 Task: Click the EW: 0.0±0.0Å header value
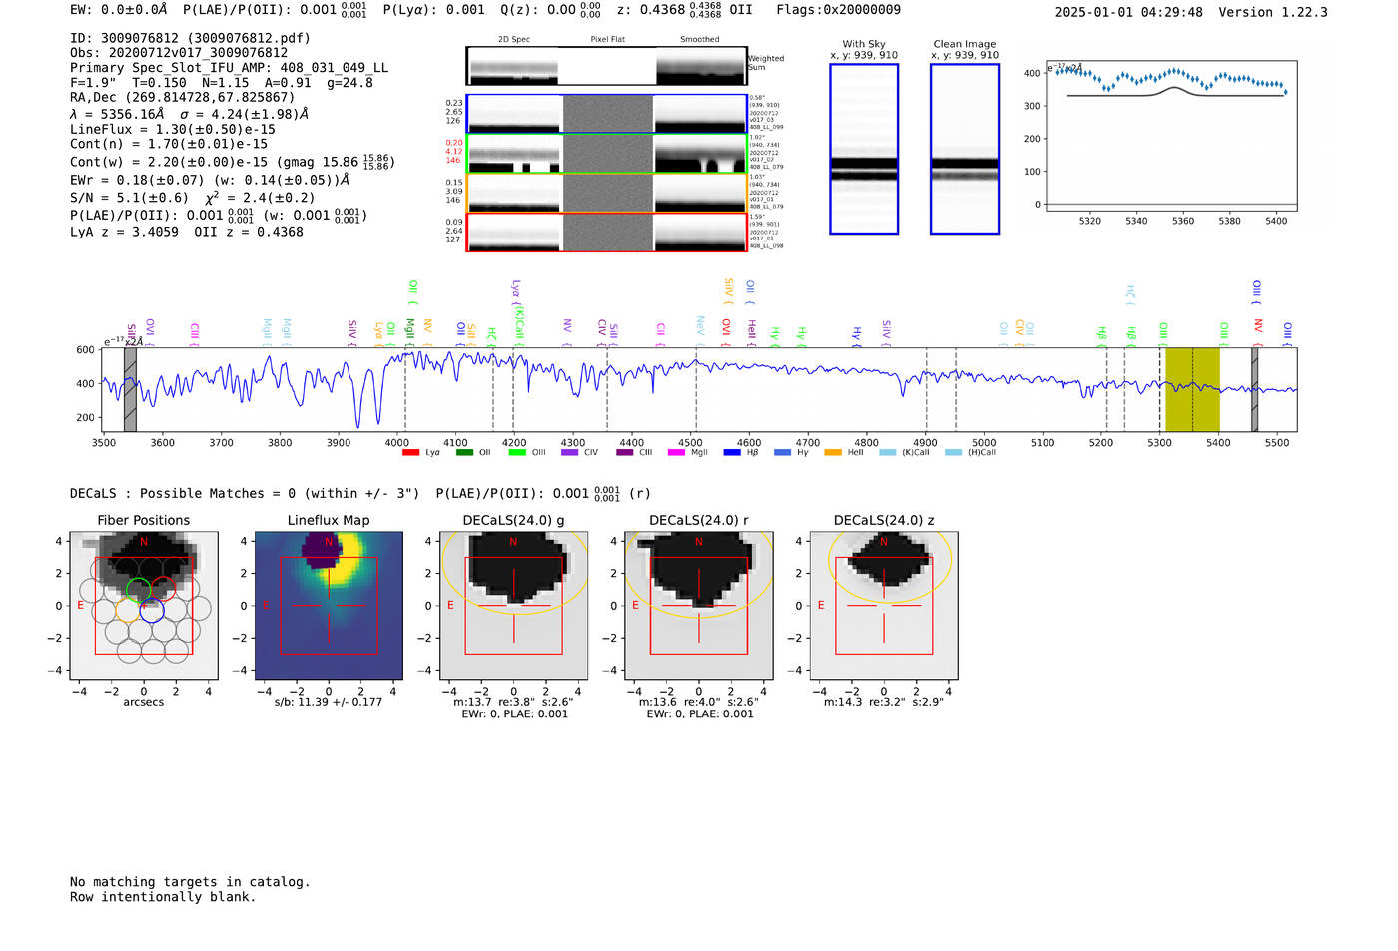(119, 10)
